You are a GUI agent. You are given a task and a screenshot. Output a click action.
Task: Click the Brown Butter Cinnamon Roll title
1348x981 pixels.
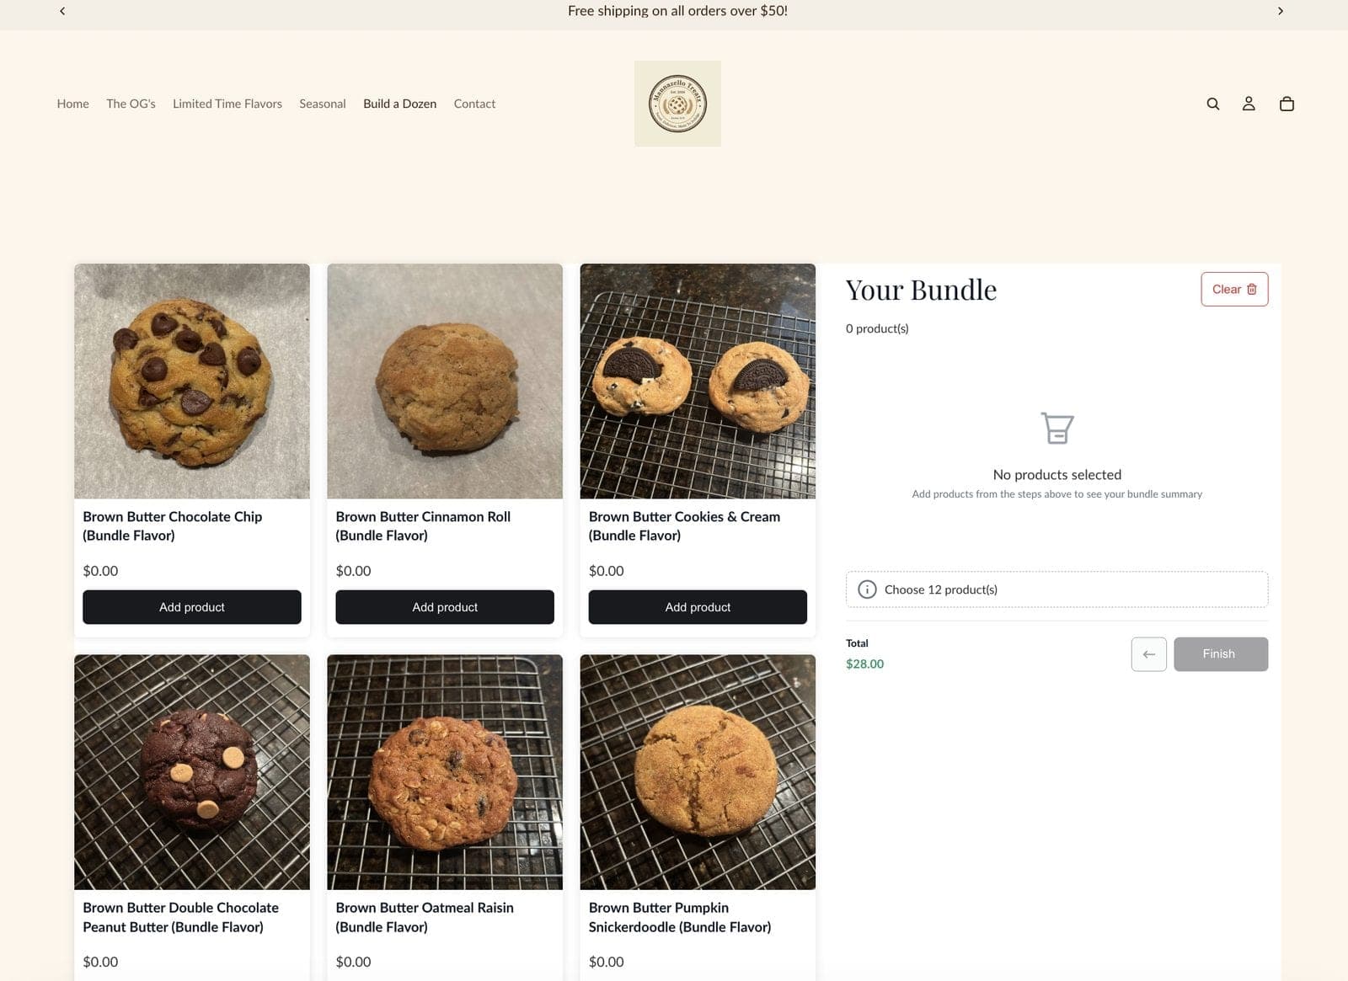(x=423, y=526)
